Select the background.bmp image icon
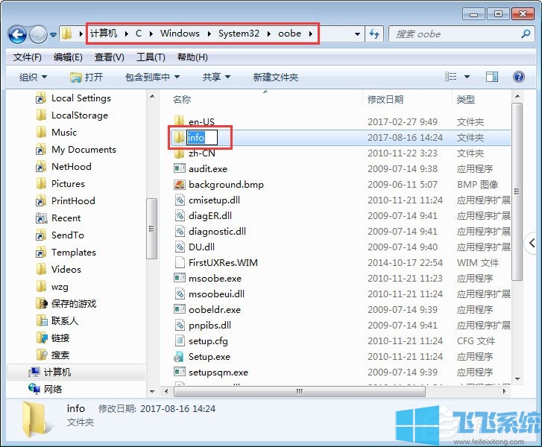Image resolution: width=542 pixels, height=447 pixels. point(180,185)
